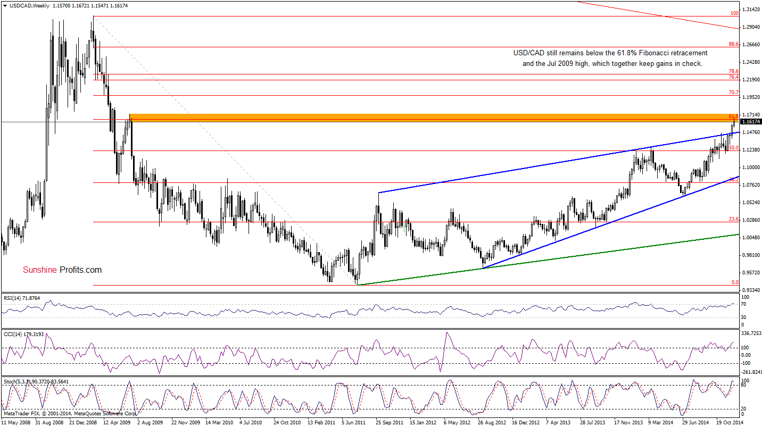Click the 1.12380 price scale label
The width and height of the screenshot is (762, 427).
[x=751, y=150]
